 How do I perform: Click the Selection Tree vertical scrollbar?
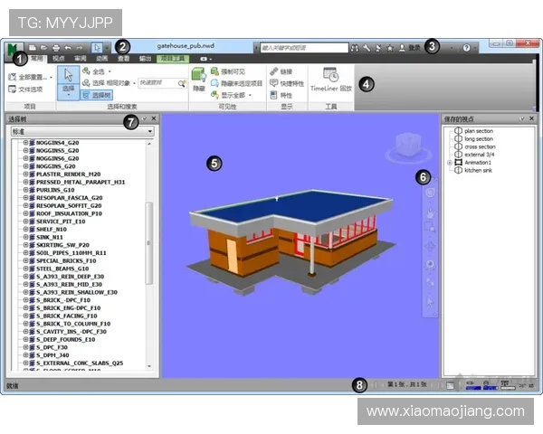[x=149, y=235]
